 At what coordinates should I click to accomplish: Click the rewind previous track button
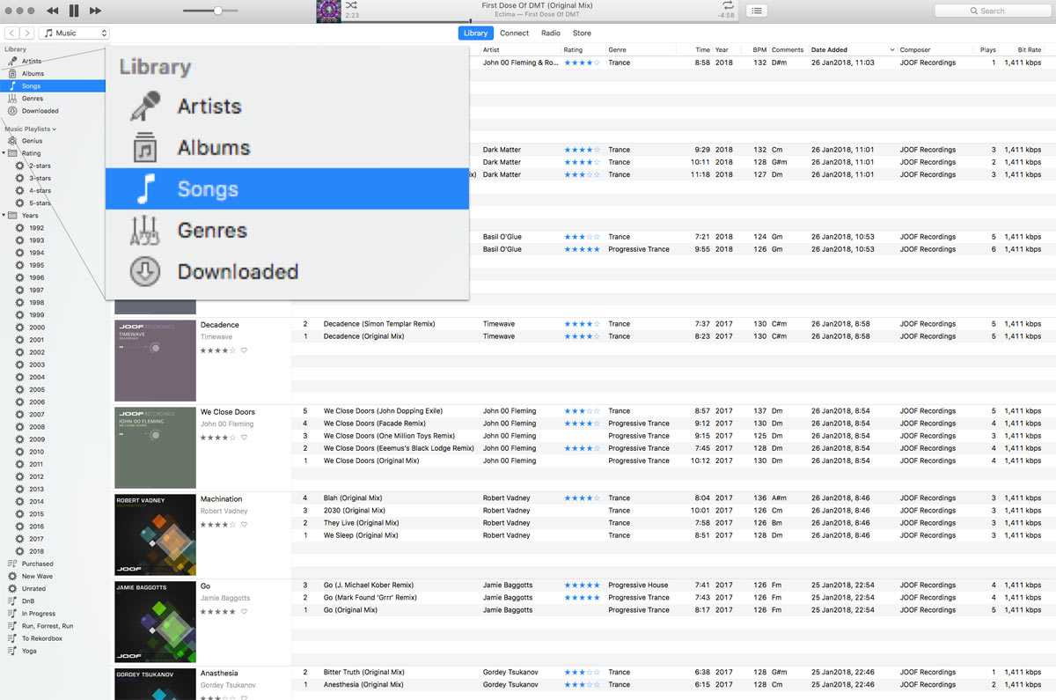click(53, 11)
